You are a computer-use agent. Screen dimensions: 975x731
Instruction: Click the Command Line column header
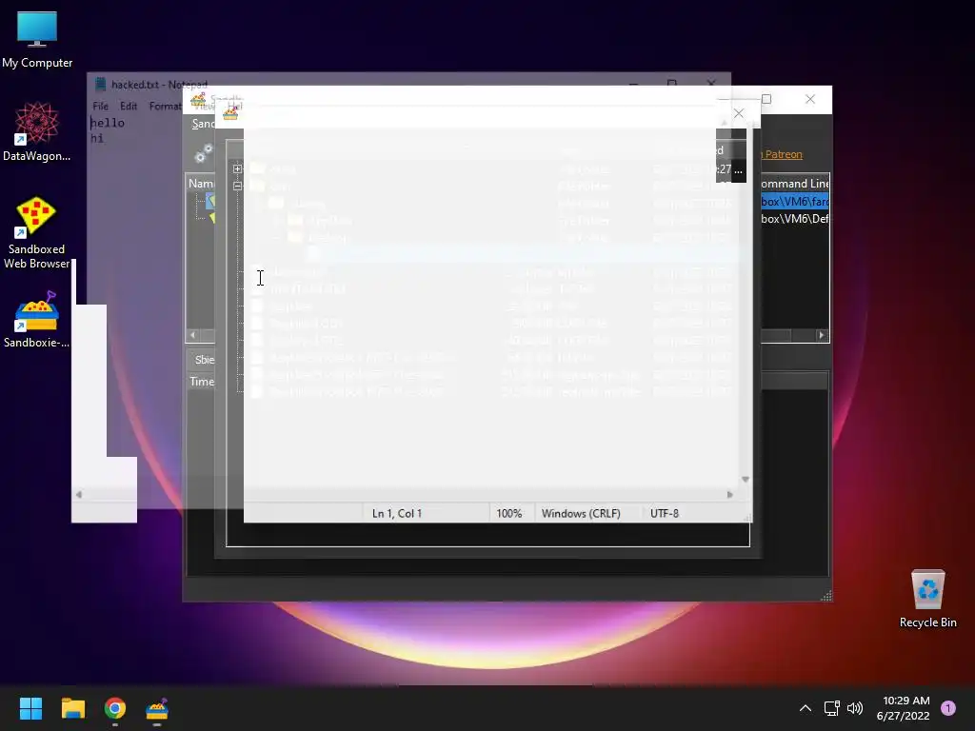[795, 184]
